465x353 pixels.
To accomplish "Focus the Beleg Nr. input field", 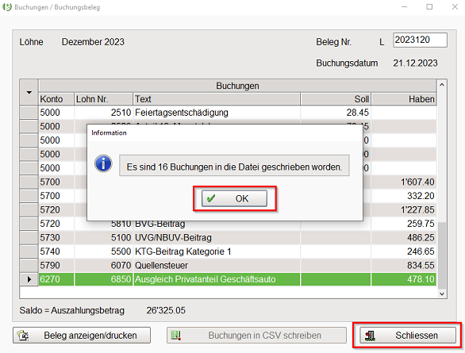I will pyautogui.click(x=420, y=40).
